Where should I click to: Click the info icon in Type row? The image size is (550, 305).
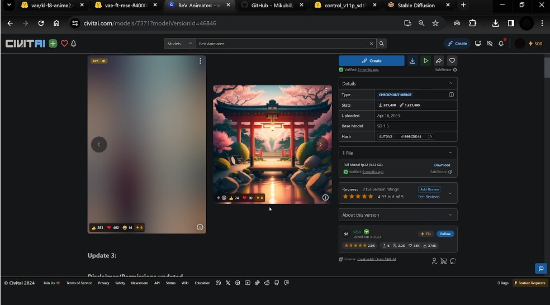point(451,94)
